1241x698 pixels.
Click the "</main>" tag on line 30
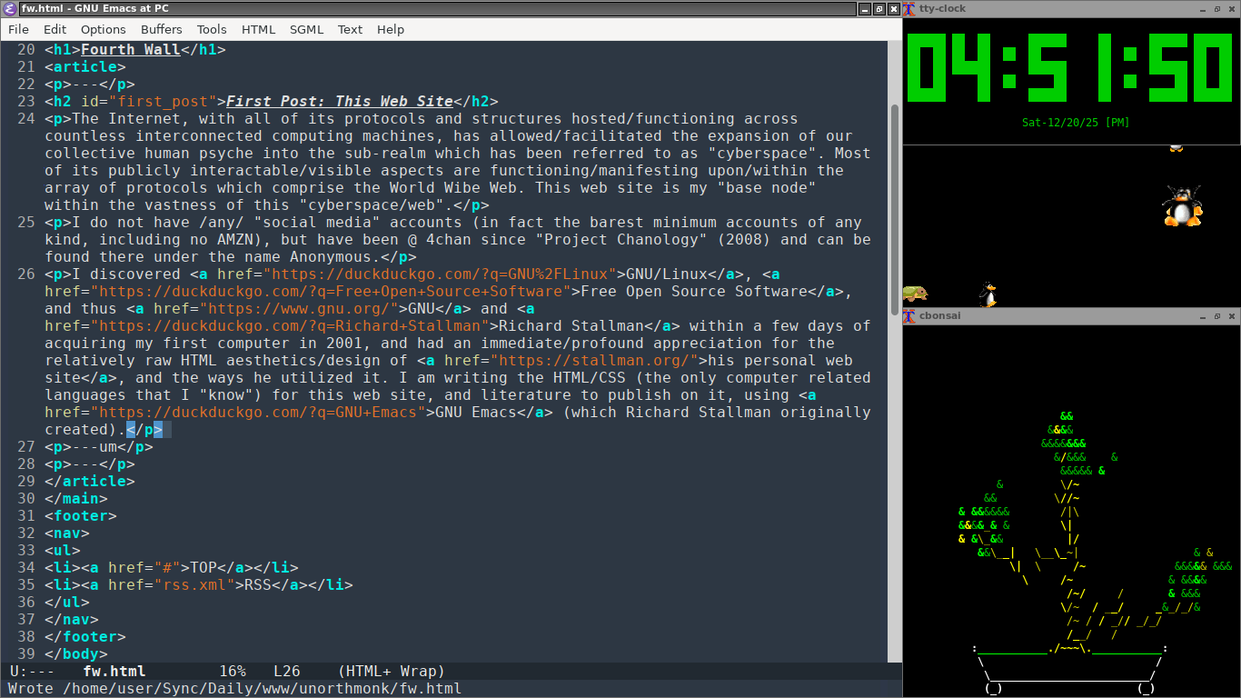coord(76,499)
